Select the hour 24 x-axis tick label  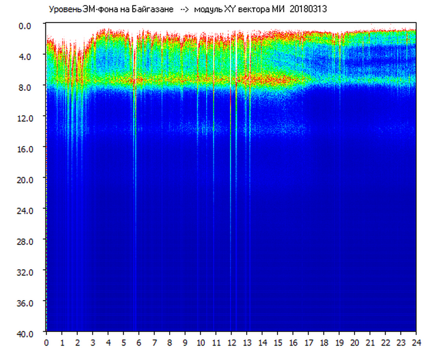(x=416, y=343)
